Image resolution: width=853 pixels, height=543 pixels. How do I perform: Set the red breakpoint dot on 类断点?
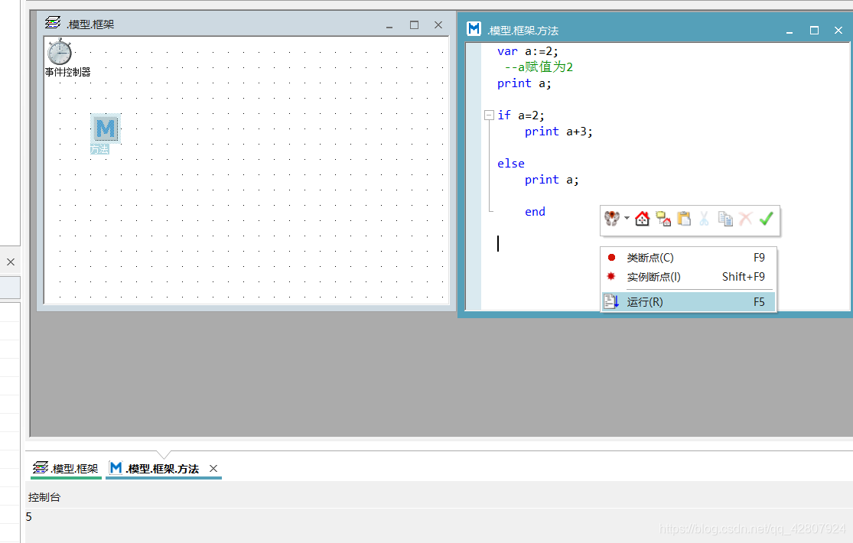610,258
